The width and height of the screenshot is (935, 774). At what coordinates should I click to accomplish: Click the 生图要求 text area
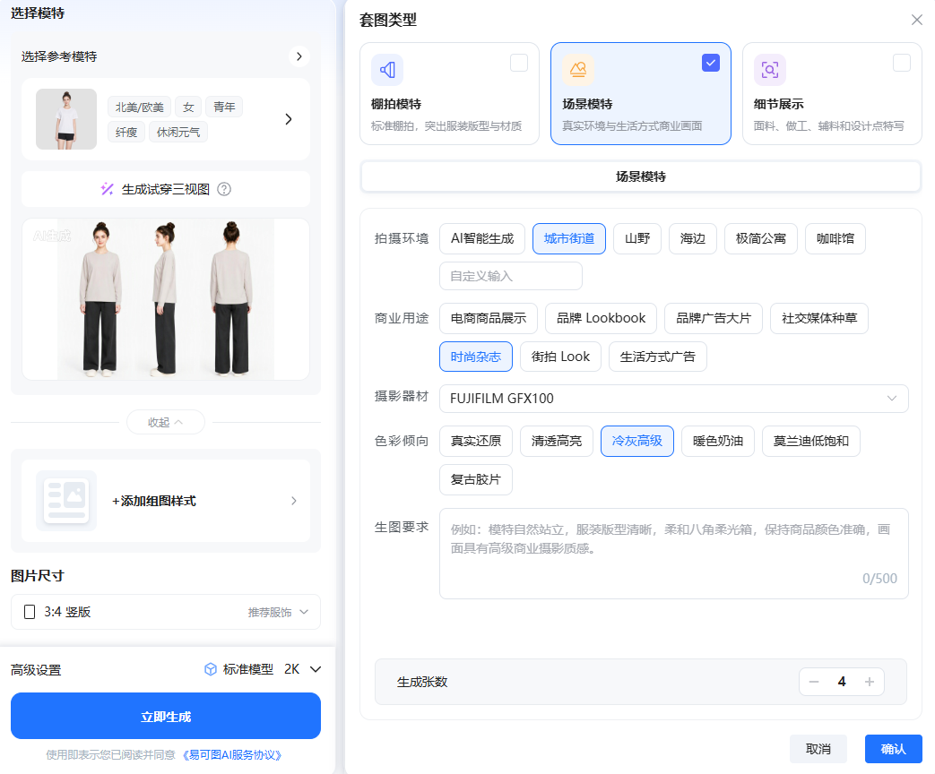(674, 553)
